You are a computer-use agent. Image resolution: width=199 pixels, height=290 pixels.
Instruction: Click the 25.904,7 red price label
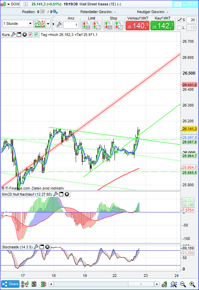189,167
